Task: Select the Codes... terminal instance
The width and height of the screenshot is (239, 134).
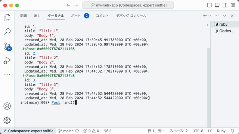Action: pyautogui.click(x=225, y=31)
